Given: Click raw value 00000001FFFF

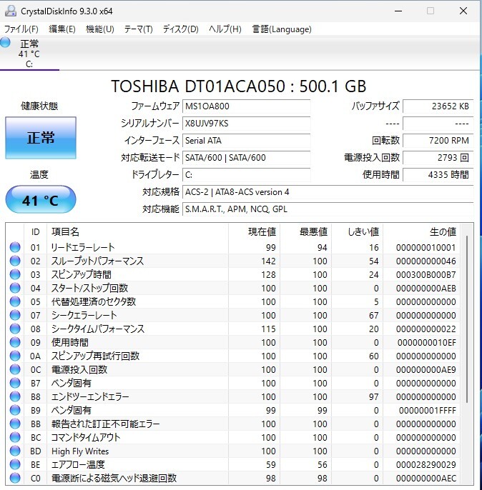Looking at the screenshot, I should (x=427, y=410).
